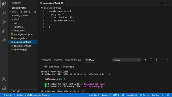Open the Extensions view
Image resolution: width=172 pixels, height=97 pixels.
[4, 40]
